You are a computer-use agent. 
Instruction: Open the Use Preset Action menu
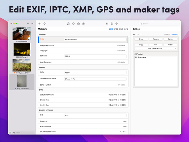click(156, 49)
